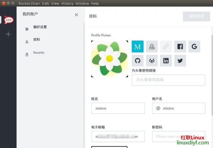Click the 保存修改 save button
Image resolution: width=213 pixels, height=148 pixels.
pos(196,16)
